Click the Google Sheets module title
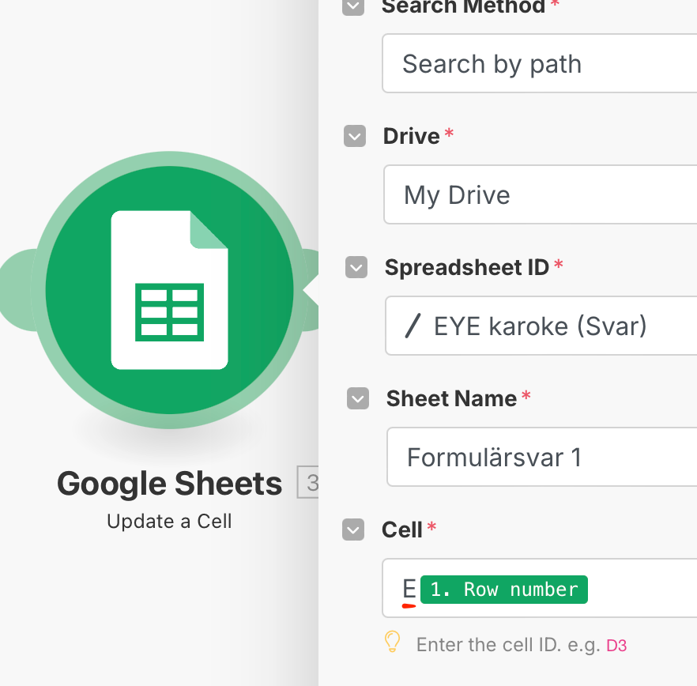Screen dimensions: 697x686 click(x=169, y=484)
